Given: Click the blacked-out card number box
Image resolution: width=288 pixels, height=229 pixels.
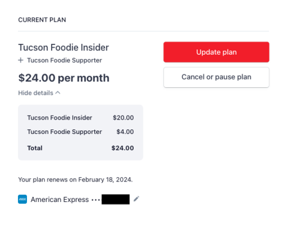Looking at the screenshot, I should point(115,200).
